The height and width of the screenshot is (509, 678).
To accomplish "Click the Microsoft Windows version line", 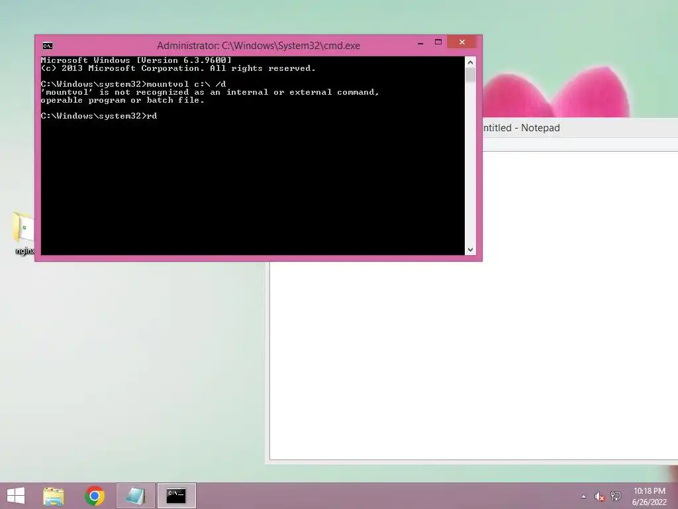I will pos(136,60).
